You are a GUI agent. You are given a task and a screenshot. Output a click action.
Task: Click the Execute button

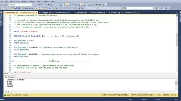tap(38, 5)
